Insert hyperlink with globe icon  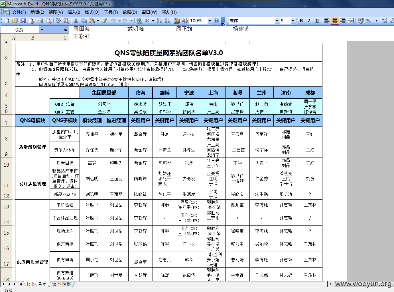[x=139, y=21]
